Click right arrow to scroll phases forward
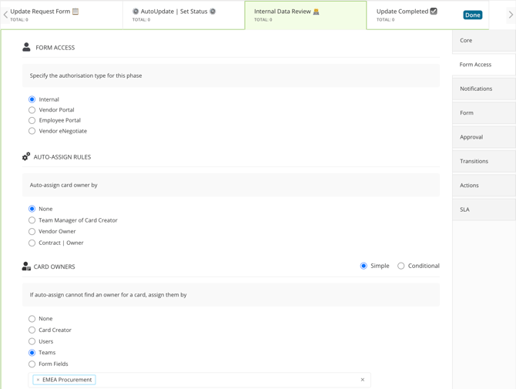The height and width of the screenshot is (389, 516). [511, 15]
